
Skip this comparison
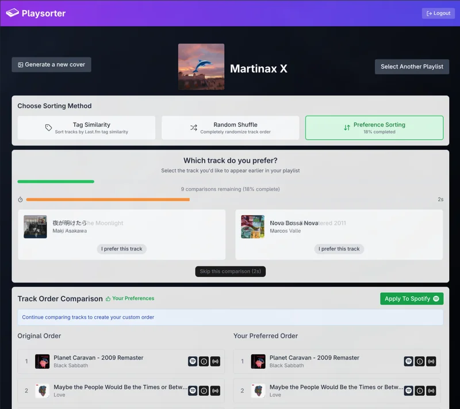[231, 272]
